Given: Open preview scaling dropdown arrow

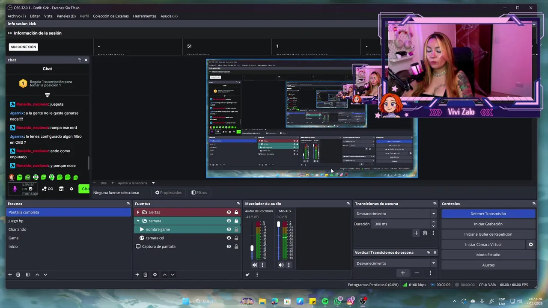Looking at the screenshot, I should click(153, 183).
